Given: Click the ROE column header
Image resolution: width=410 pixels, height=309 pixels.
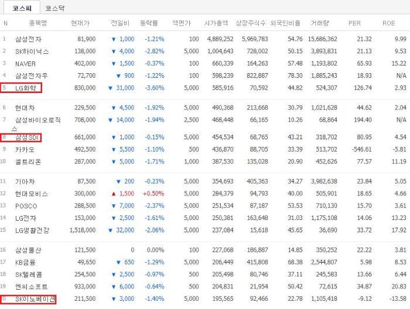Looking at the screenshot, I should (x=388, y=23).
